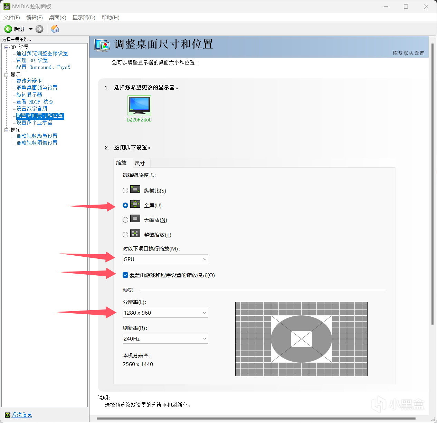Open 查看 HDCP 状态

coord(35,101)
